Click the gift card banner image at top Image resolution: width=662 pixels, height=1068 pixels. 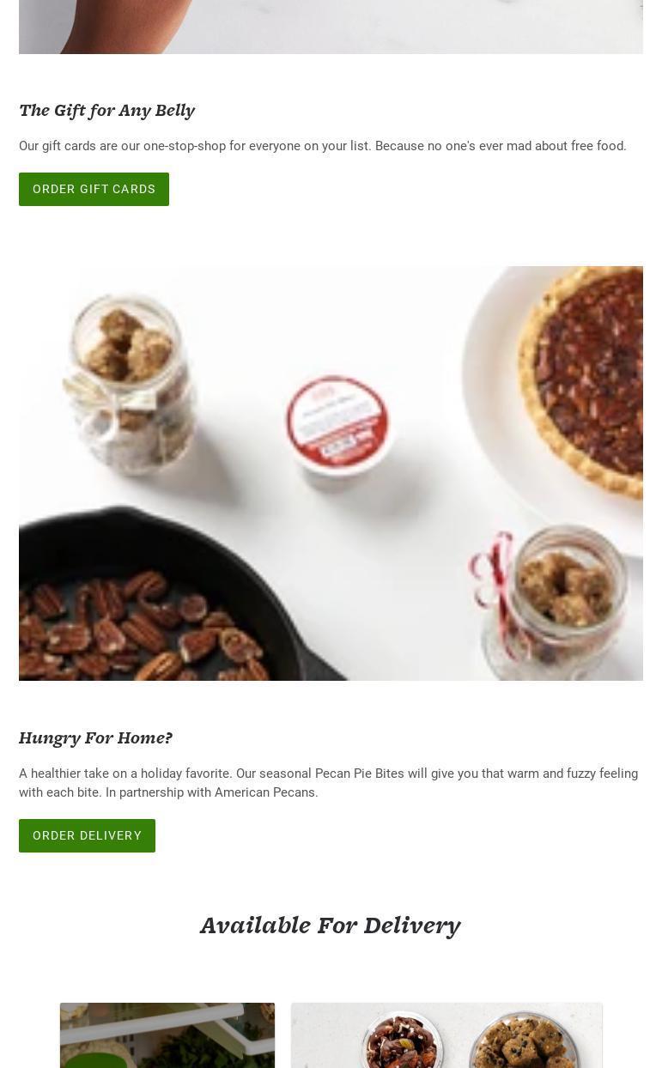click(x=331, y=27)
